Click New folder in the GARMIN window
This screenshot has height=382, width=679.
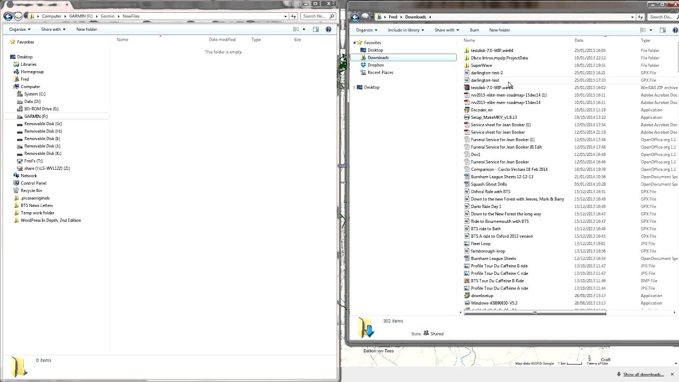(86, 29)
